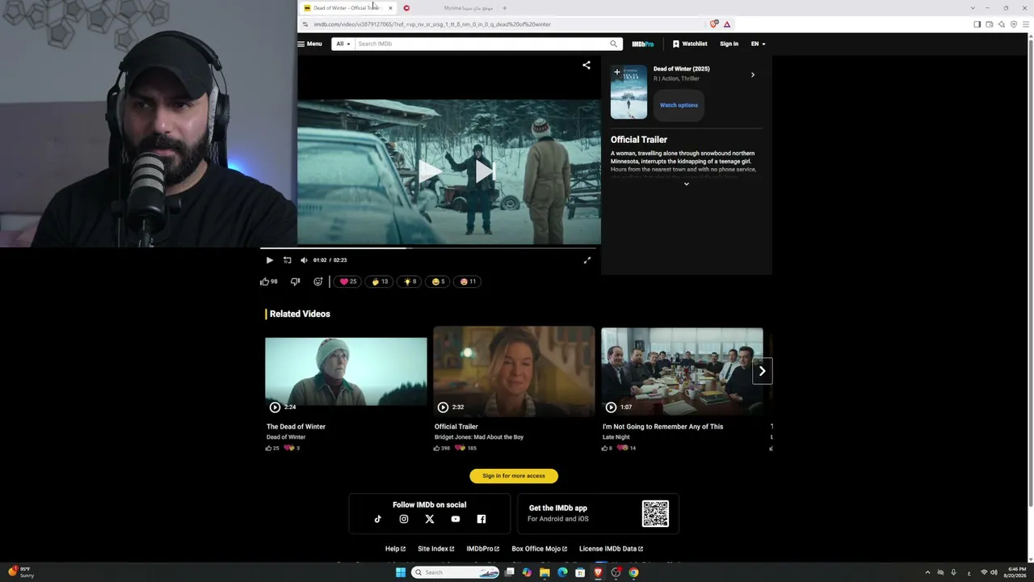Viewport: 1034px width, 582px height.
Task: Close the Dead of Winter tab
Action: [390, 8]
